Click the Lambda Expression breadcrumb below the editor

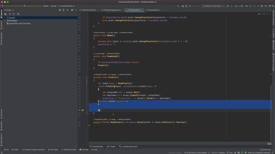click(128, 146)
